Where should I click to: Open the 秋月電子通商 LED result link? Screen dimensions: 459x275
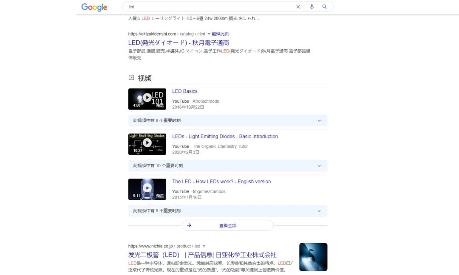[x=178, y=43]
